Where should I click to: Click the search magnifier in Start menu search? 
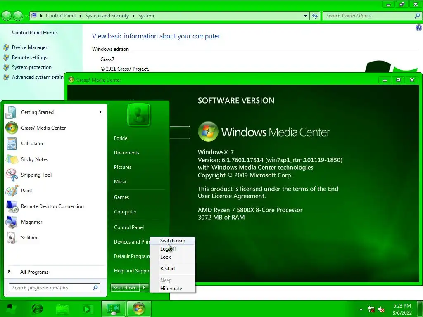(95, 288)
